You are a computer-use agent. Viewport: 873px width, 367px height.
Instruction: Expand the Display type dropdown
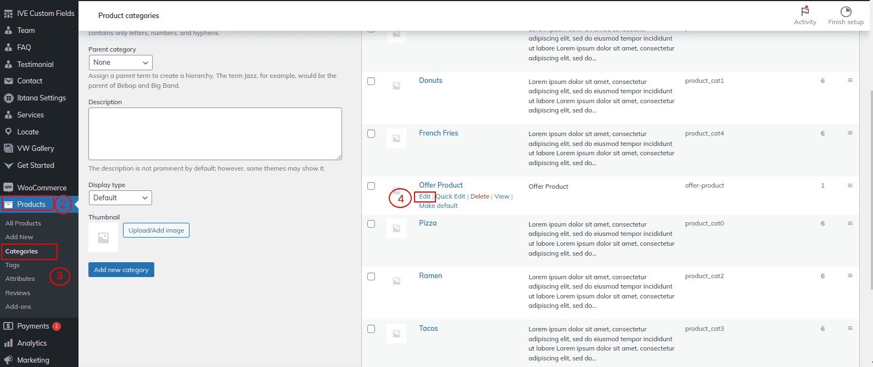pyautogui.click(x=120, y=197)
